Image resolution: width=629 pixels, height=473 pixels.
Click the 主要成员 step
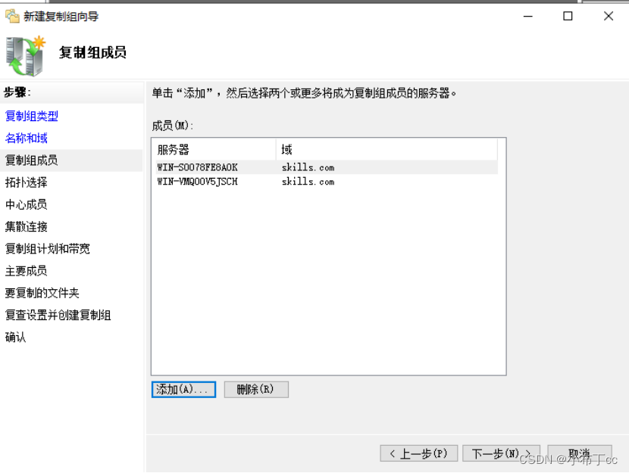[x=25, y=270]
